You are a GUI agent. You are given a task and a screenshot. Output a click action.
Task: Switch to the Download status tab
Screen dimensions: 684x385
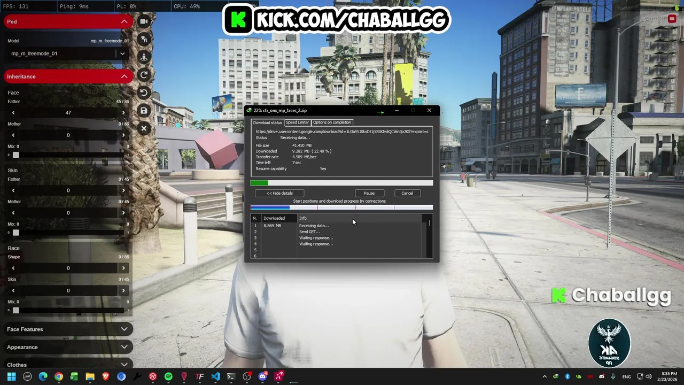267,122
